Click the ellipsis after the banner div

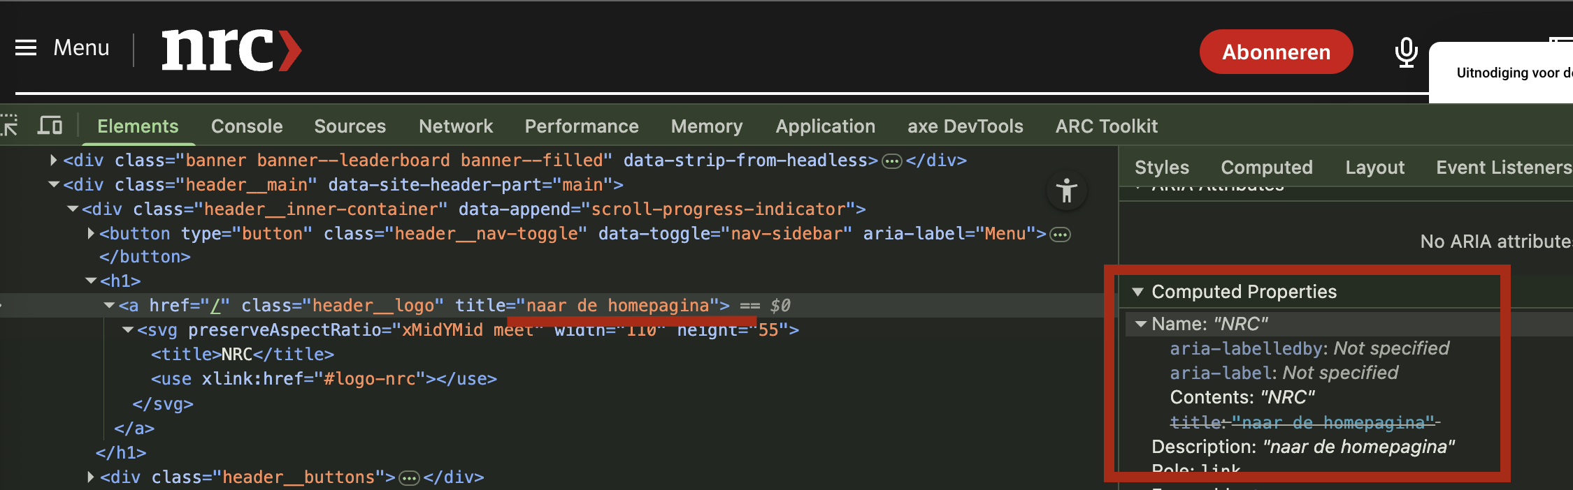click(x=891, y=161)
